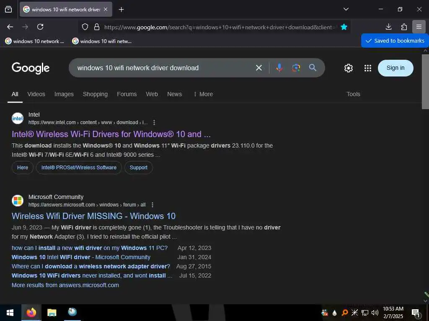The width and height of the screenshot is (429, 321).
Task: Open the tracking protection shield icon
Action: (x=85, y=27)
